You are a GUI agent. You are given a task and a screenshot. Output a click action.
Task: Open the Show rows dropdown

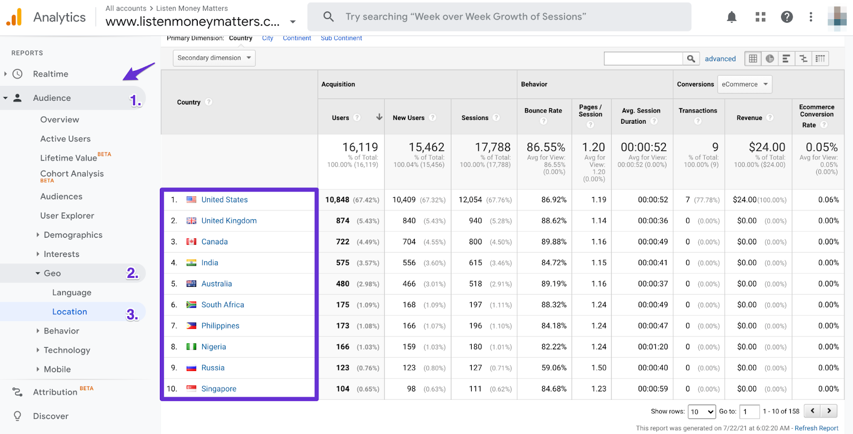coord(702,412)
